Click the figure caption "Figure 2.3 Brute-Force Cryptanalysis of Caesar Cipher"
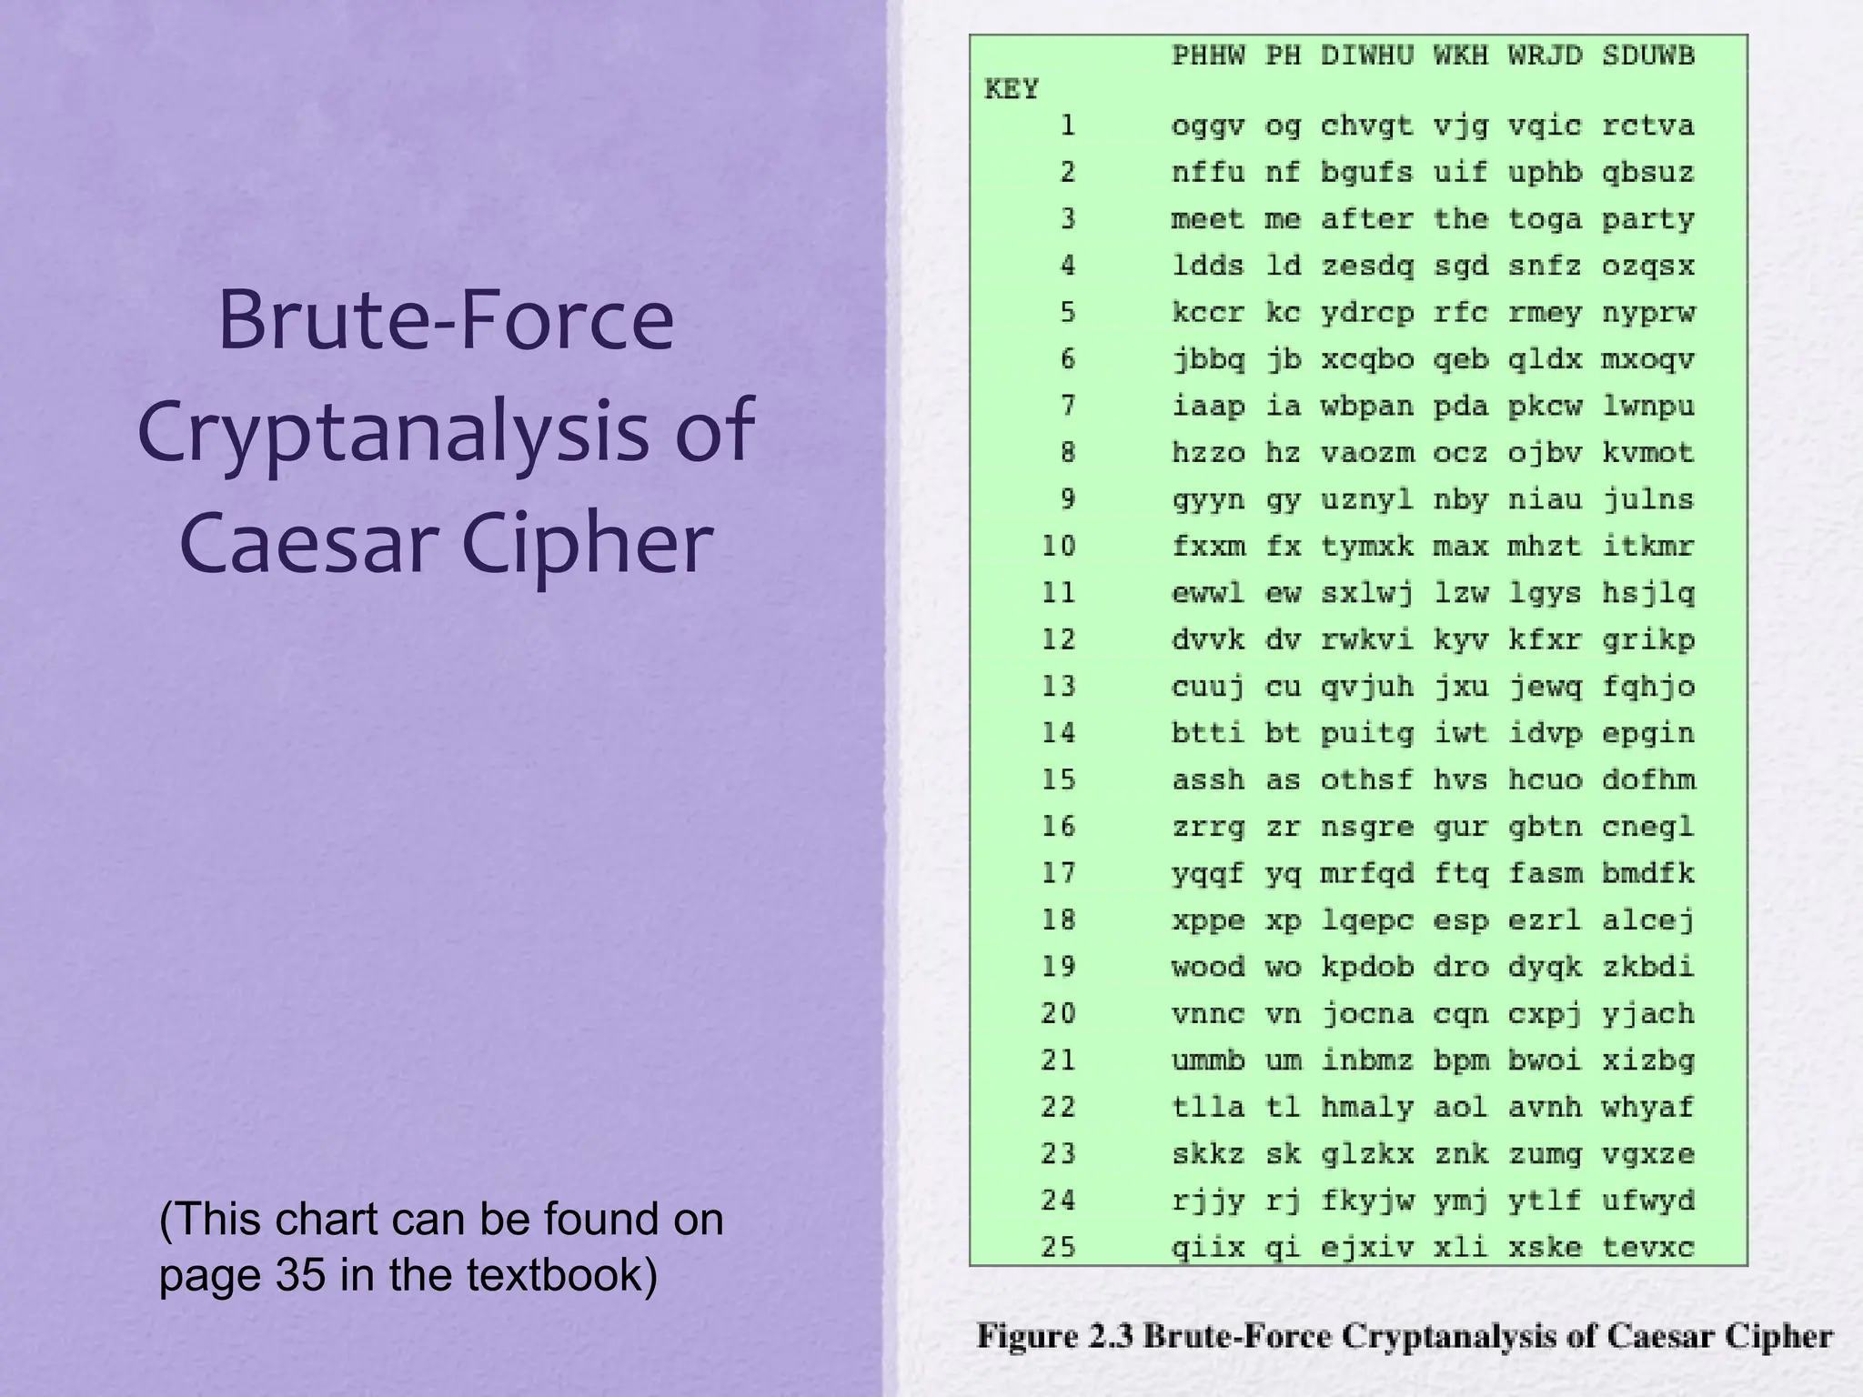This screenshot has width=1863, height=1397. tap(1405, 1337)
